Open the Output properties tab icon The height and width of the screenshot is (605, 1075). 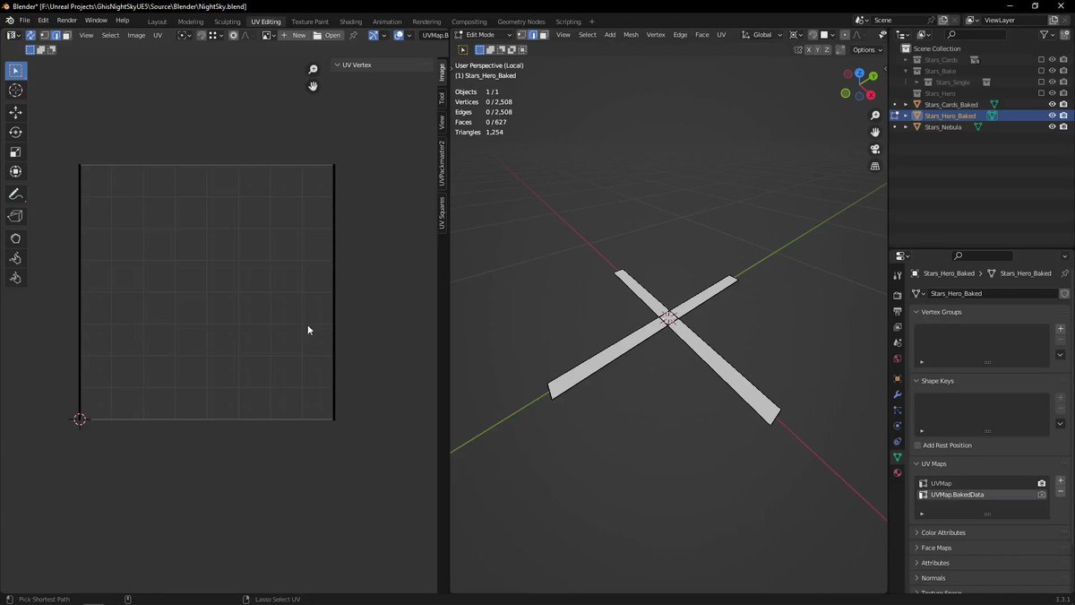click(898, 311)
